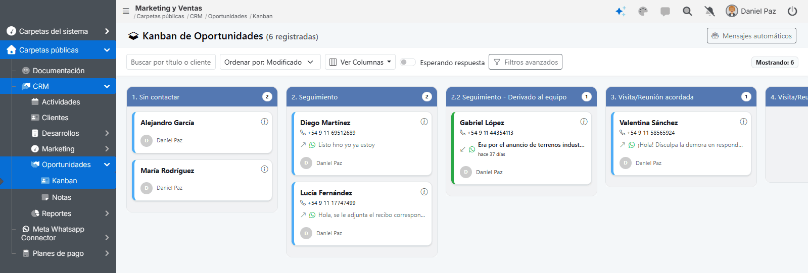Toggle the hamburger menu icon
Image resolution: width=808 pixels, height=273 pixels.
click(x=126, y=11)
